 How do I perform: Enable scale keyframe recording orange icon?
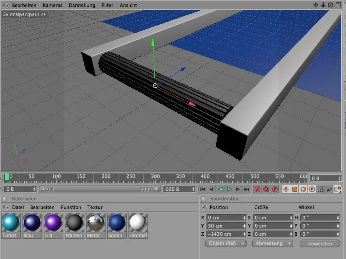[x=295, y=189]
